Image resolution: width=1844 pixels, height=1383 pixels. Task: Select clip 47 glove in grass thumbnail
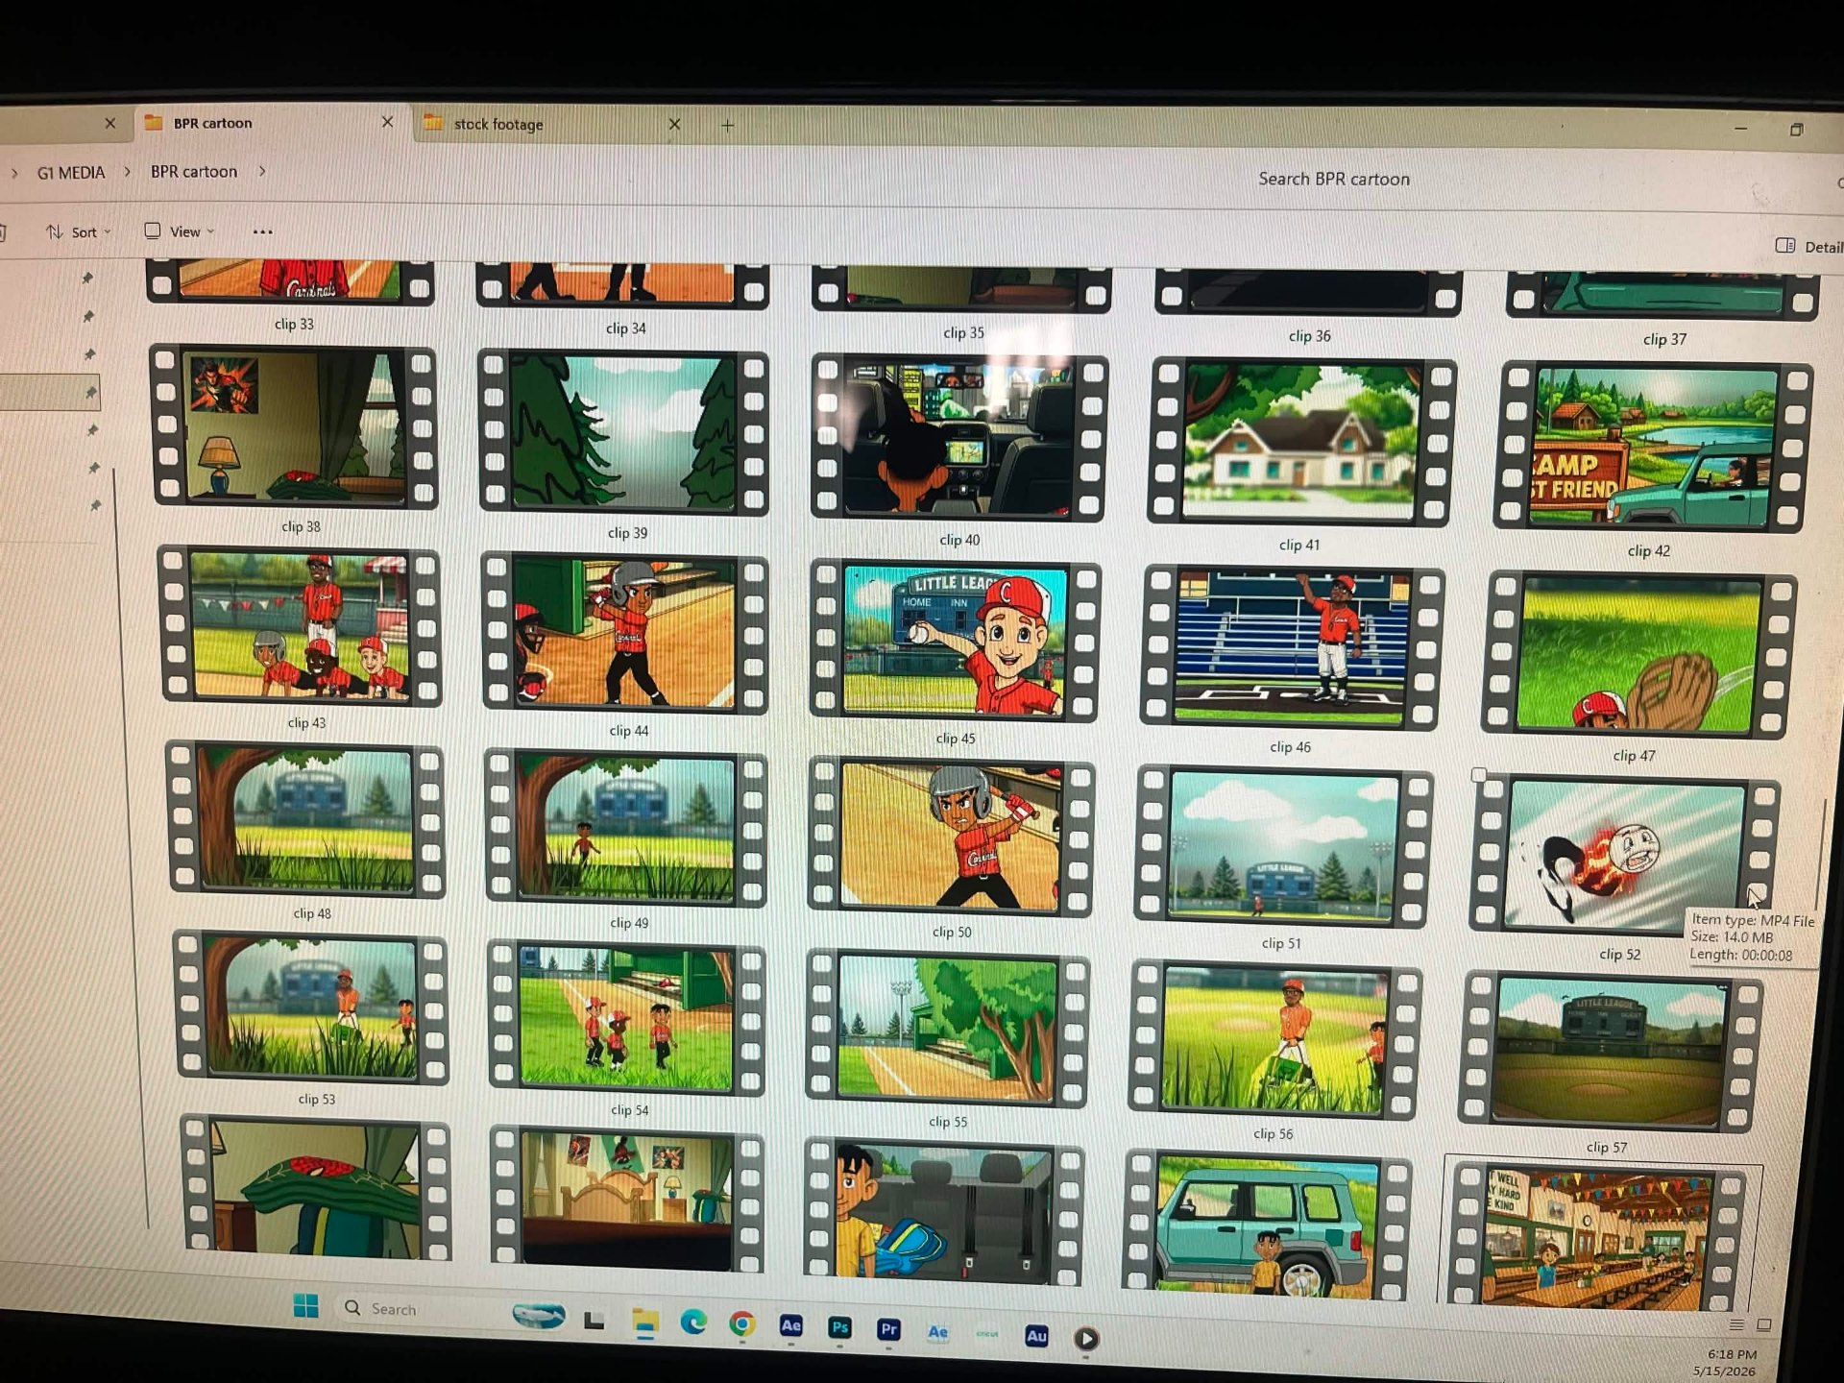[1638, 655]
